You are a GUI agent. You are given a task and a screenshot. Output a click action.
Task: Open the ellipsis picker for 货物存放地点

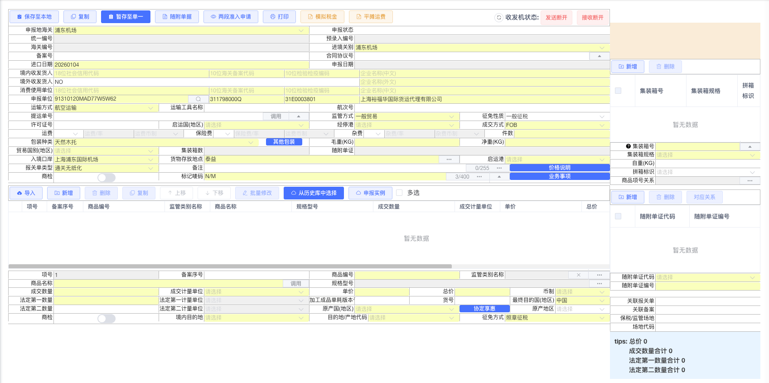coord(449,160)
